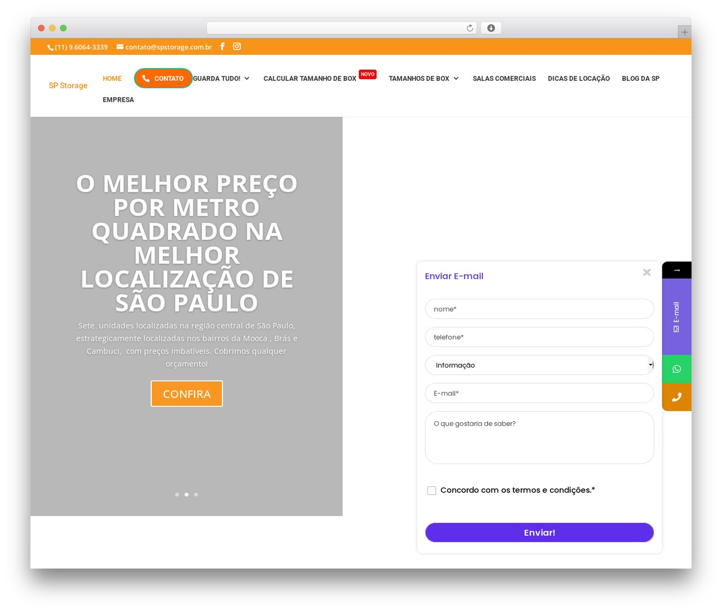Click the CONFIRA button on slider
This screenshot has width=722, height=612.
[187, 394]
